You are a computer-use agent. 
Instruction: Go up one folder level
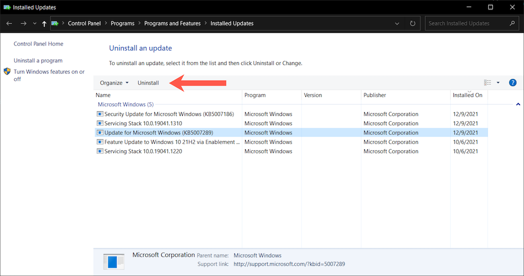(x=45, y=24)
